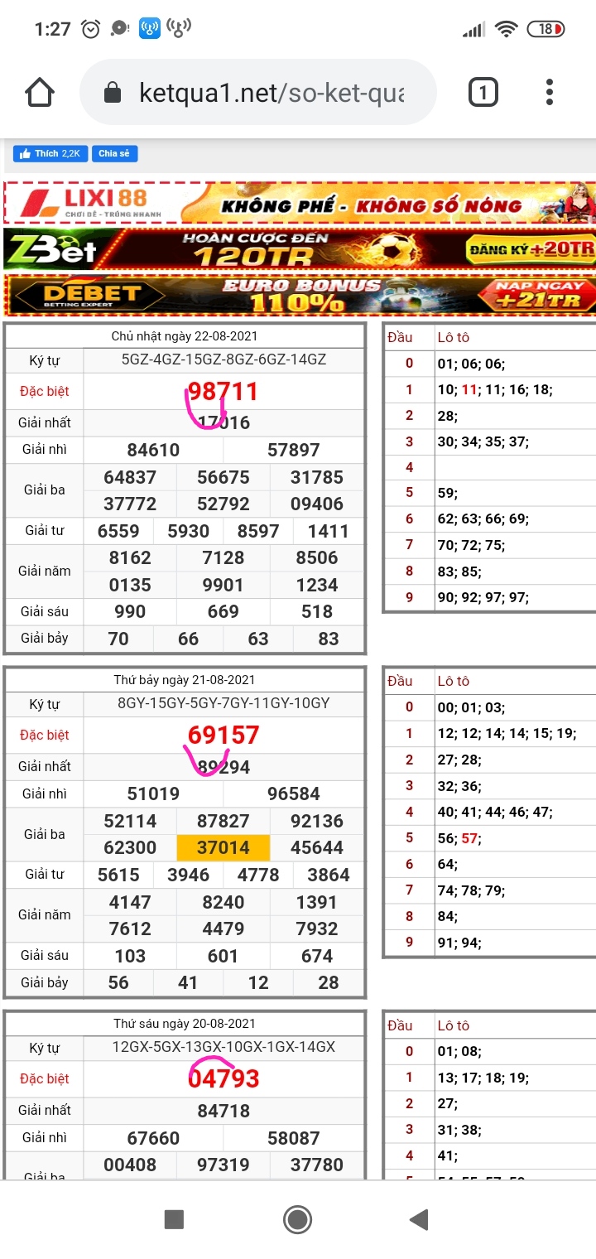
Task: Tap third prize number 09406
Action: [x=317, y=504]
